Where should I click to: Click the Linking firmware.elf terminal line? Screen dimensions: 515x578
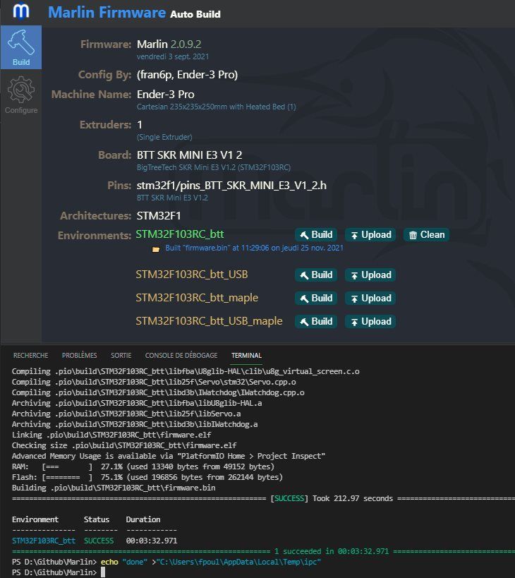tap(111, 435)
